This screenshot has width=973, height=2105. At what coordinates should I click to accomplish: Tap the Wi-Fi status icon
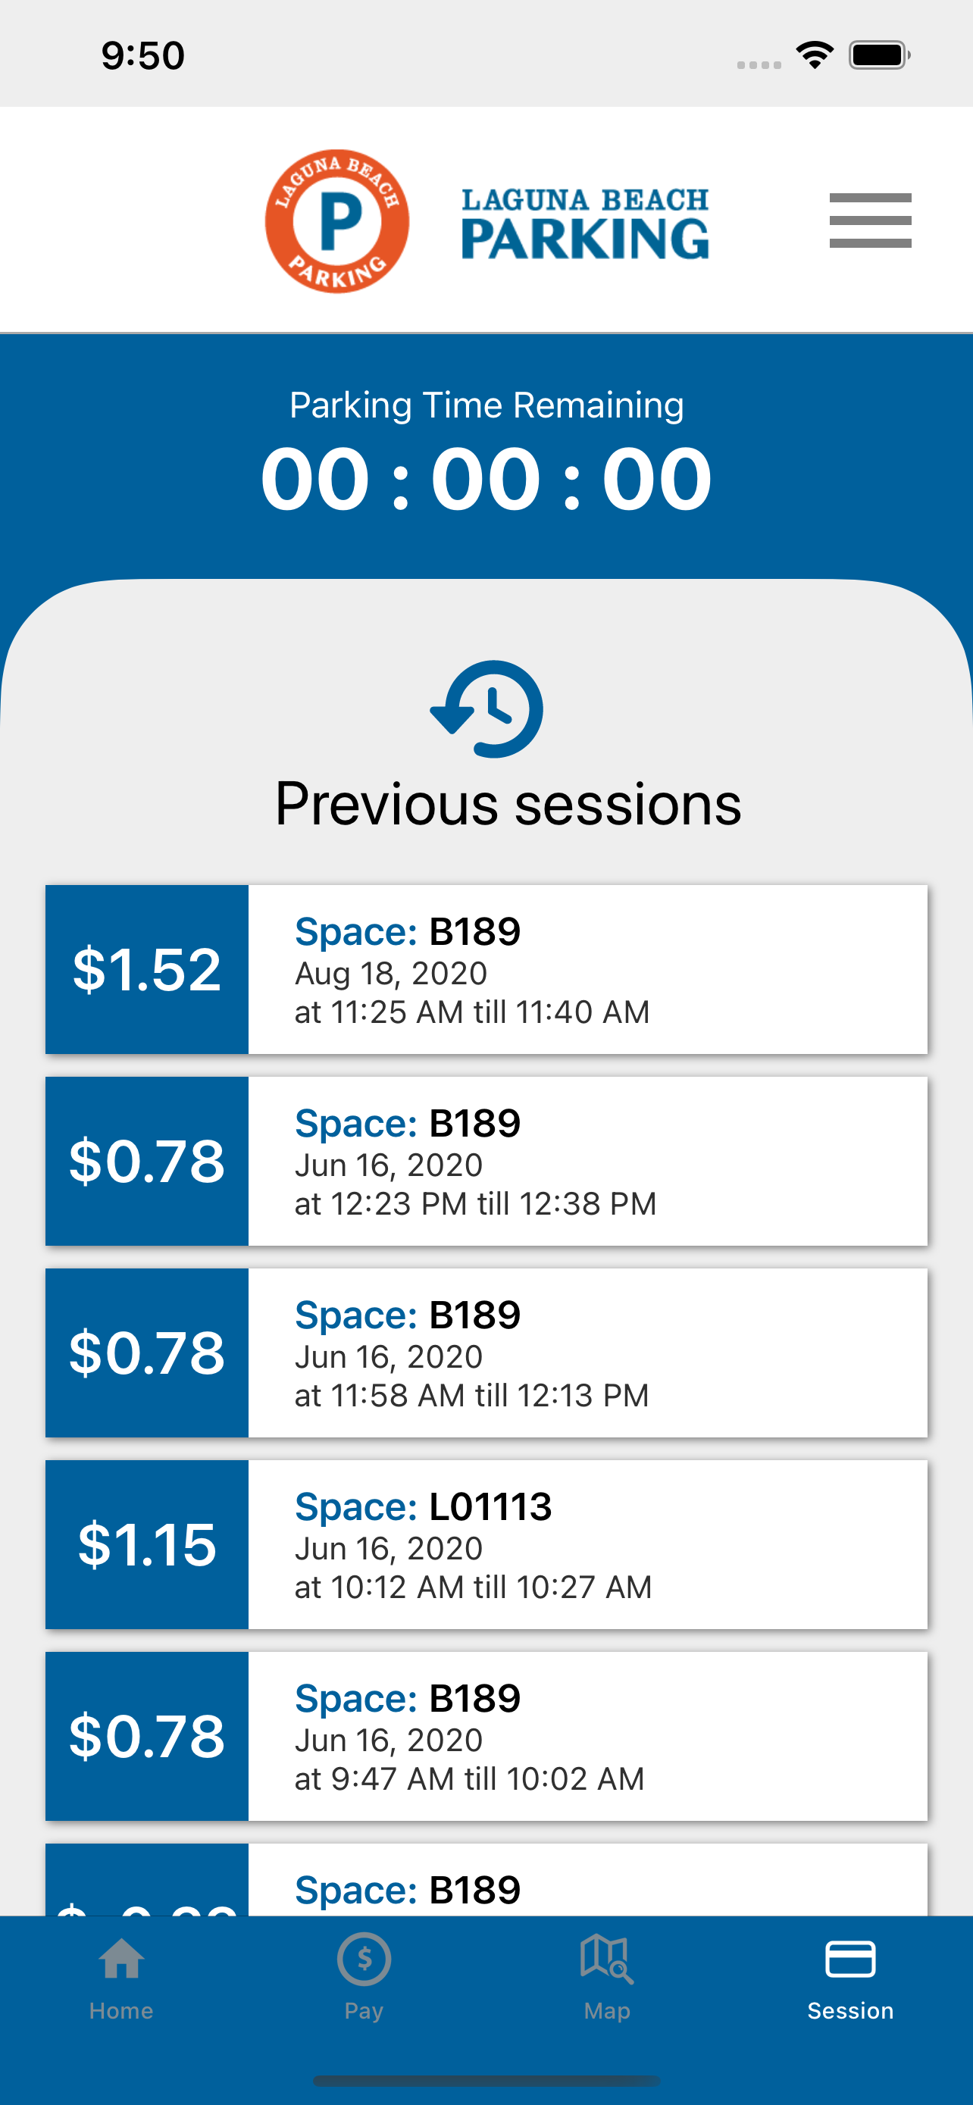815,55
